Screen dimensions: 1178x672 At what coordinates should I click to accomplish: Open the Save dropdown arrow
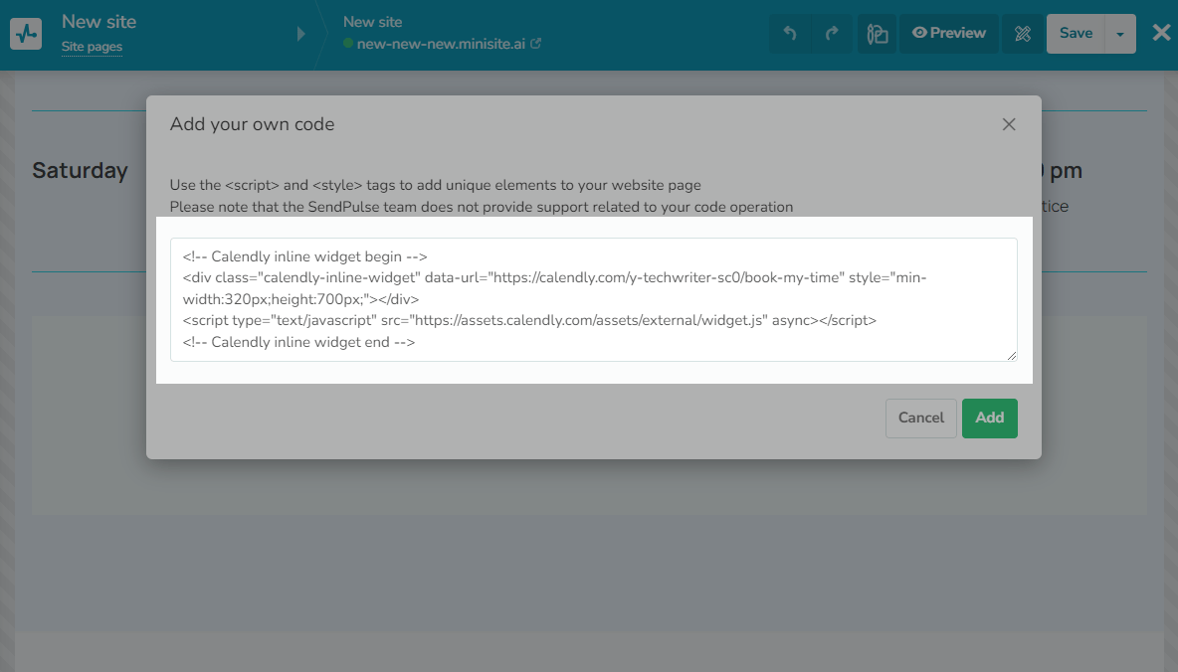pyautogui.click(x=1120, y=34)
